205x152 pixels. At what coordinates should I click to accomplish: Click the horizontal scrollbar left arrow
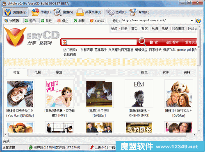tap(6, 135)
